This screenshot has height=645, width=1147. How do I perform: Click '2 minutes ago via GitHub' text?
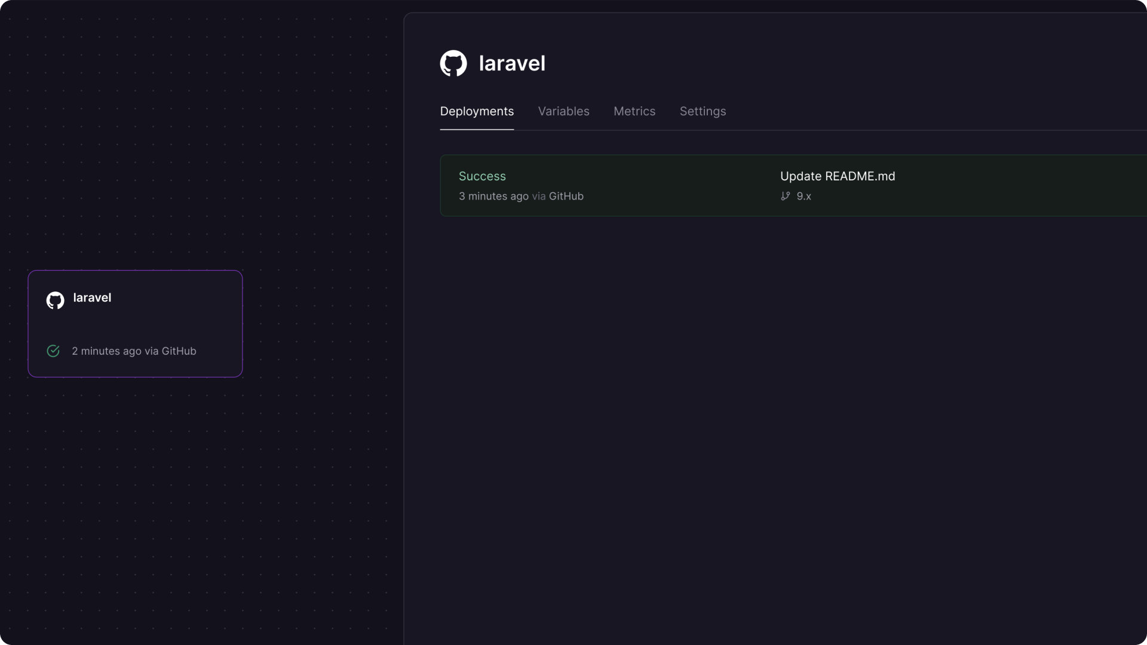click(134, 351)
